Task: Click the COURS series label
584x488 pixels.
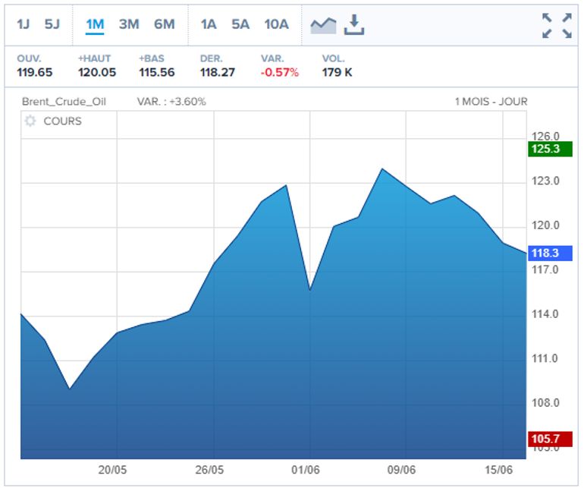Action: [x=62, y=121]
